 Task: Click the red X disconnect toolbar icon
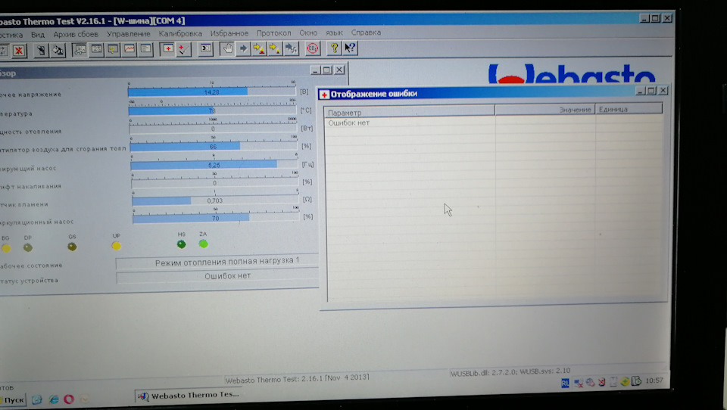coord(18,51)
